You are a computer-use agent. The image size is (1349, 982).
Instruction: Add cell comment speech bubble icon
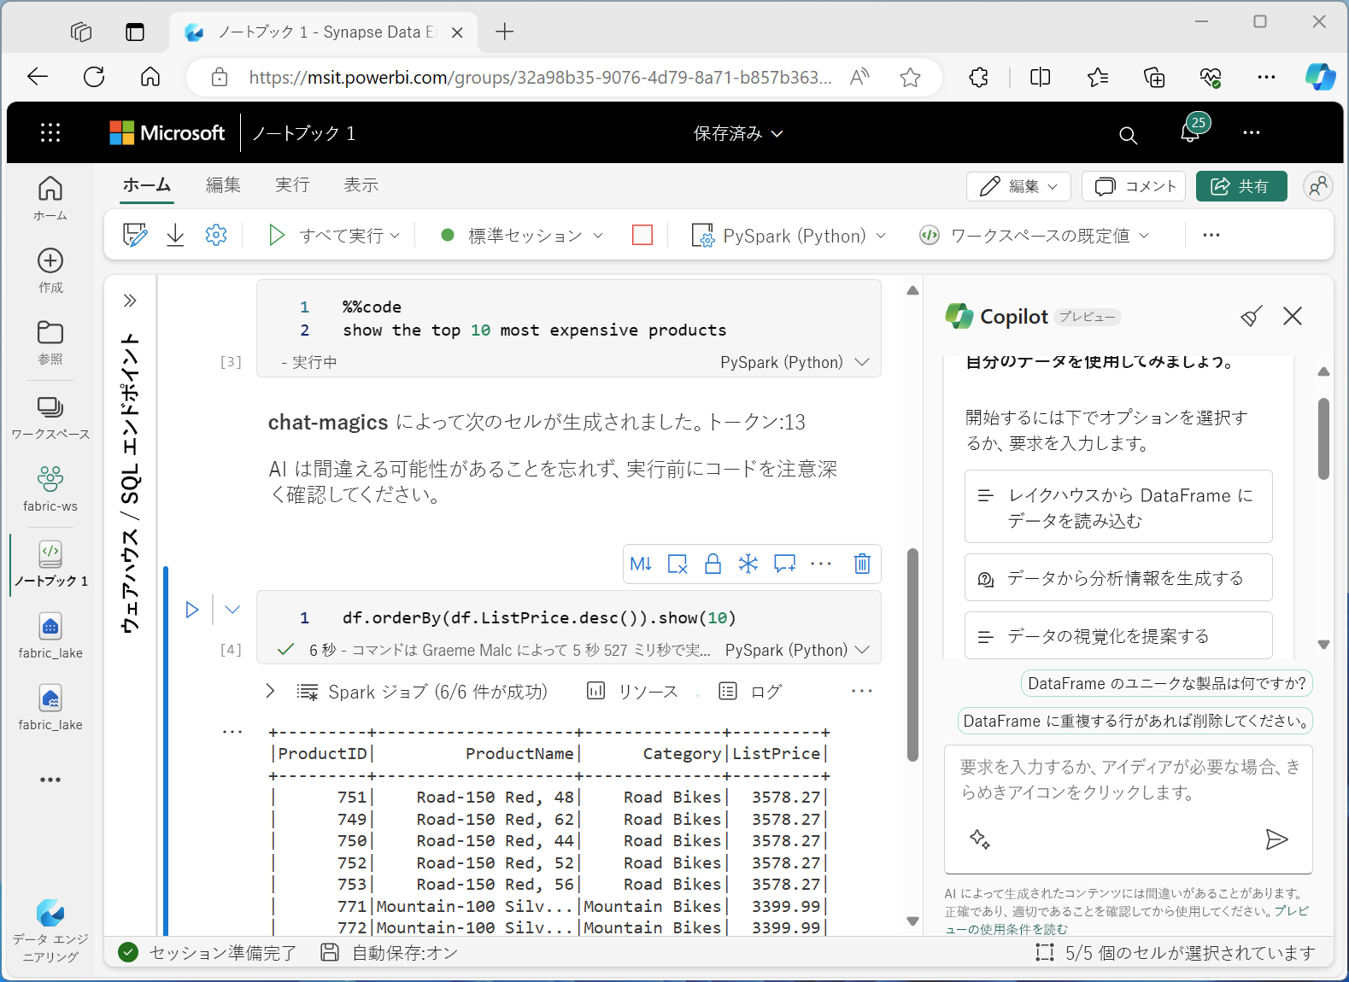pyautogui.click(x=784, y=564)
